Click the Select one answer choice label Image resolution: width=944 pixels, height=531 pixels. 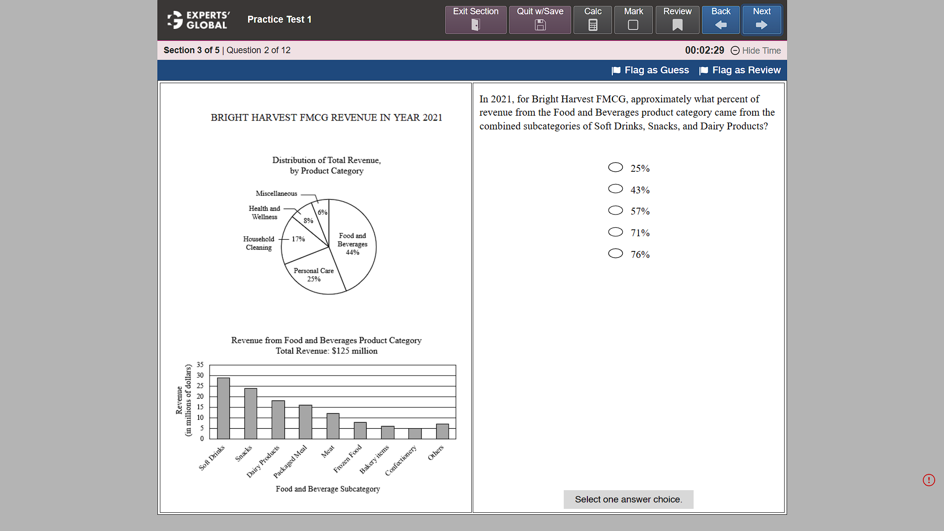[x=628, y=499]
